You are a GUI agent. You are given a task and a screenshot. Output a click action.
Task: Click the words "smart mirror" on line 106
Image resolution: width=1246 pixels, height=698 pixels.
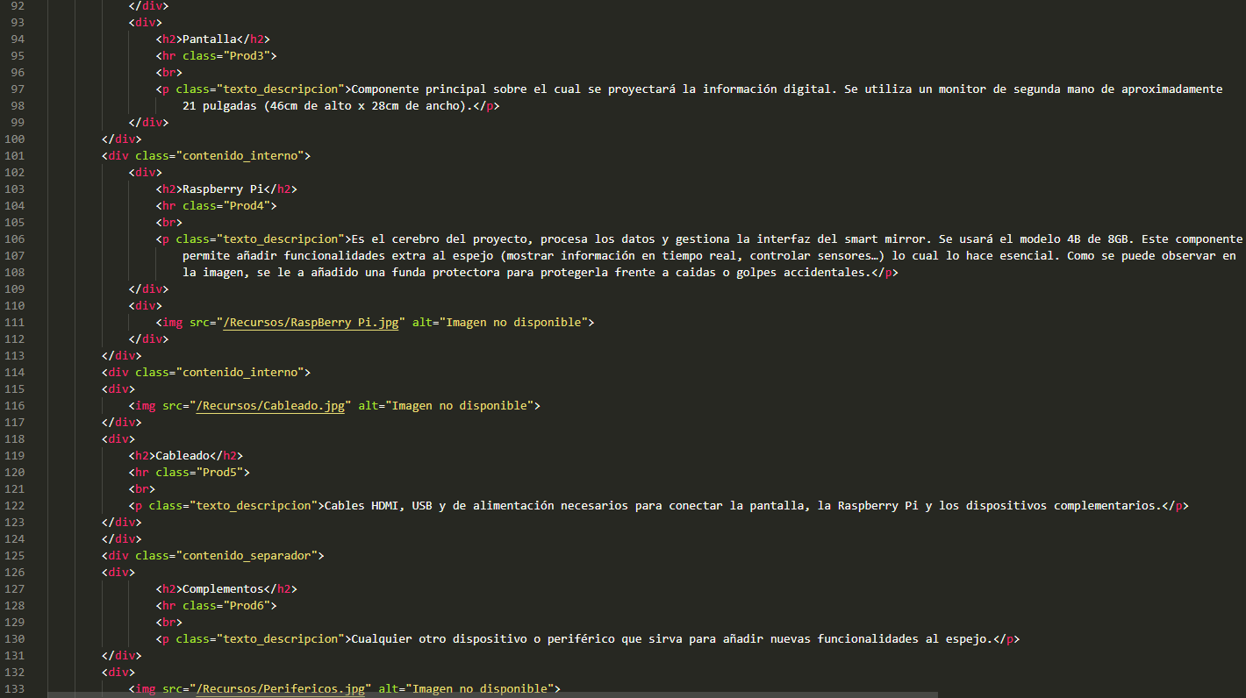[885, 239]
